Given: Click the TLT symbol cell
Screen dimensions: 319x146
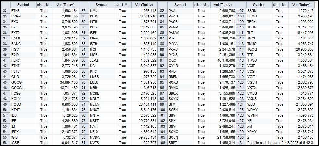Looking at the screenshot, I should pyautogui.click(x=259, y=33).
